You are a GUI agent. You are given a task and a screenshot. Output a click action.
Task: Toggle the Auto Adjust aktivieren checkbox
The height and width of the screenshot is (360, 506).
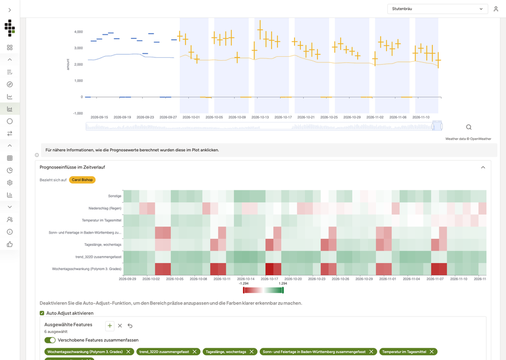(x=42, y=313)
